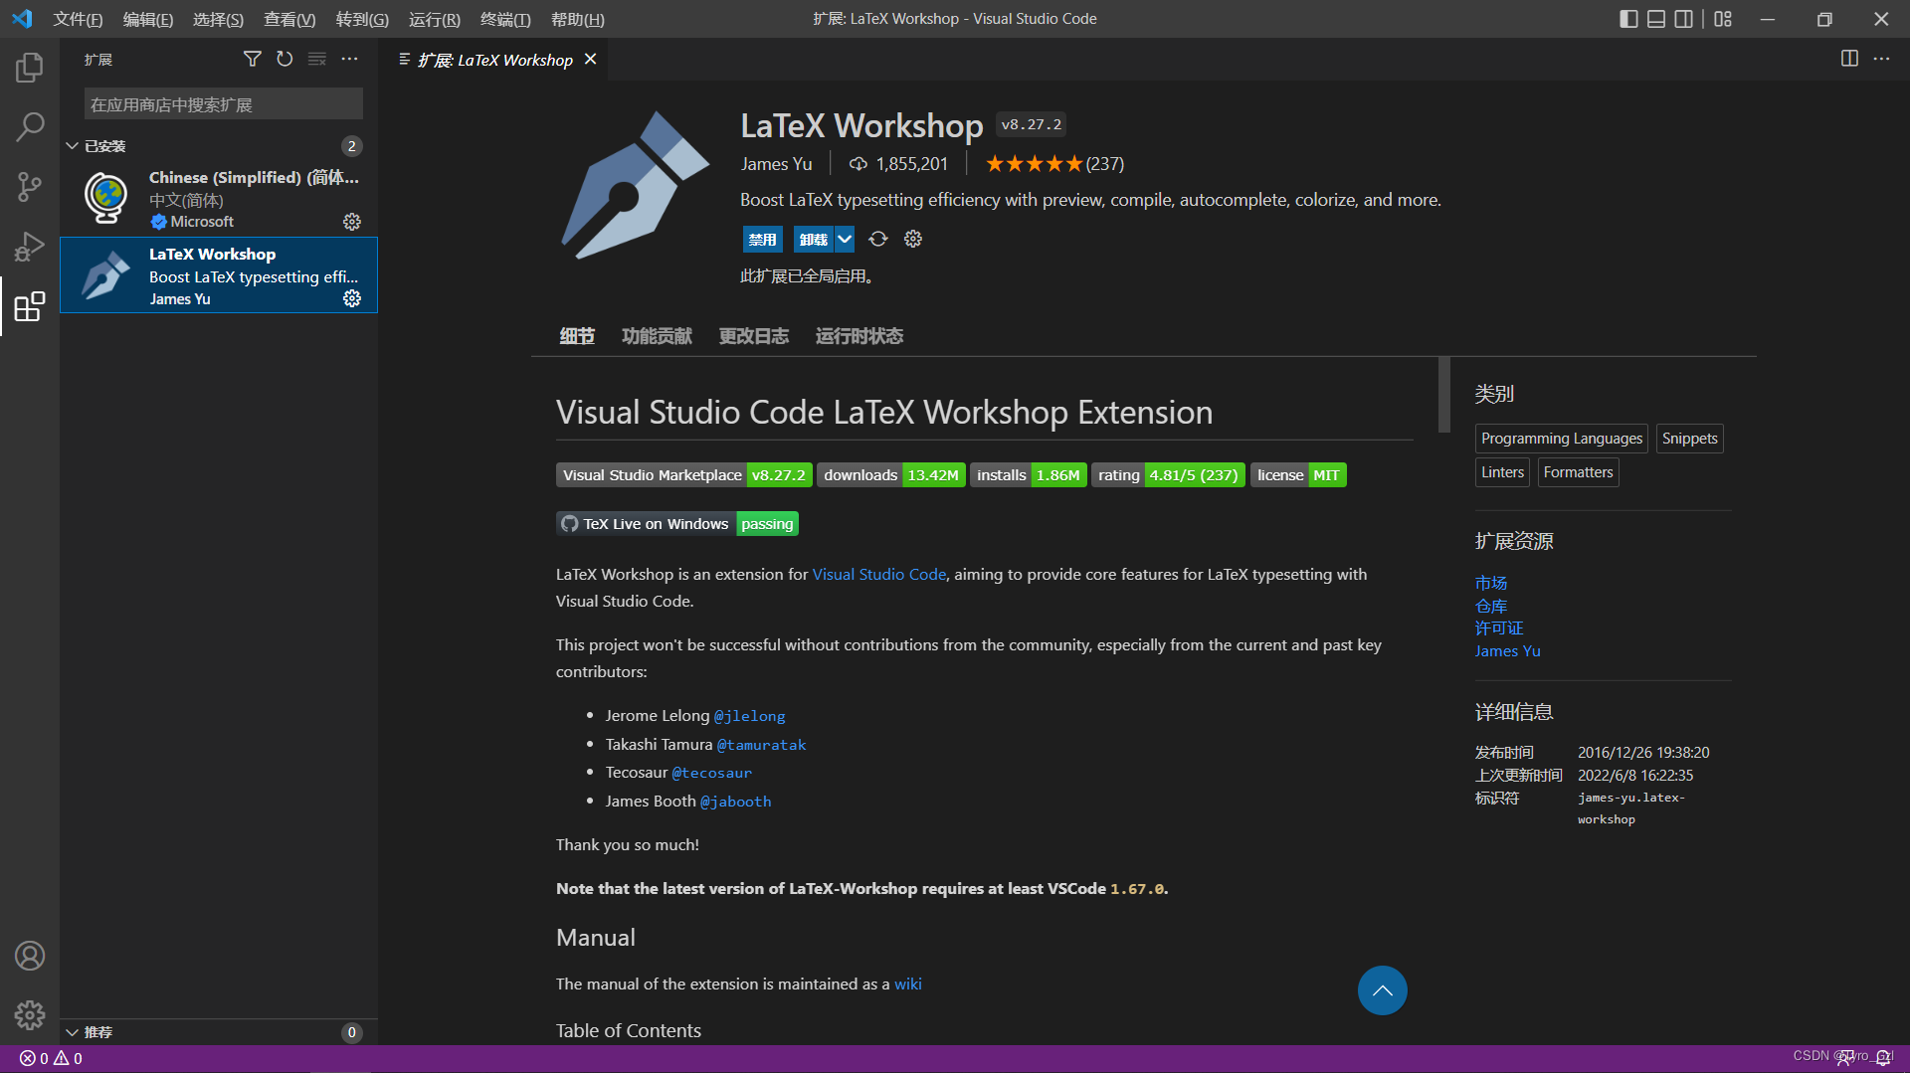Switch to the Runtime Status tab
1910x1073 pixels.
[x=859, y=336]
